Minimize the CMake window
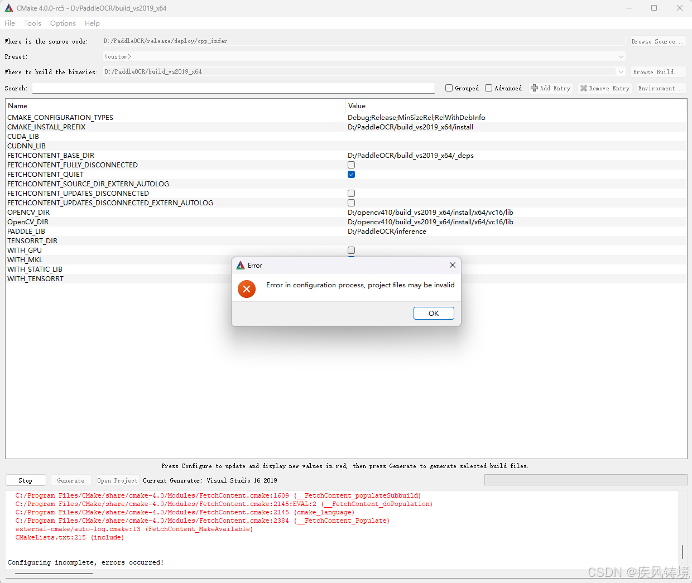Screen dimensions: 692x583 [629, 8]
